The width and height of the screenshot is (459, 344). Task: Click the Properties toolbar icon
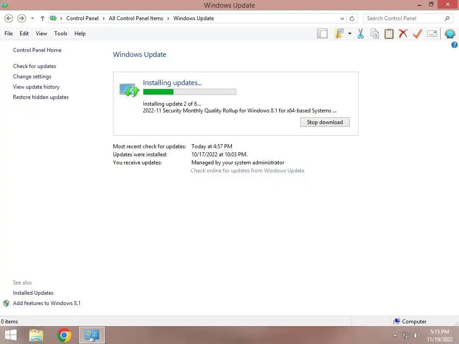tap(432, 34)
